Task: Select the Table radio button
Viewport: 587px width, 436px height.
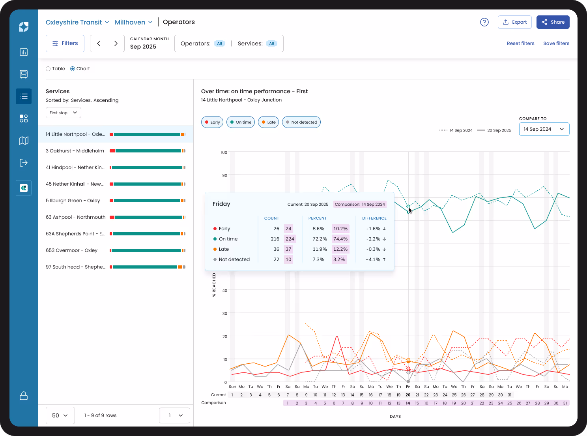Action: pyautogui.click(x=48, y=68)
